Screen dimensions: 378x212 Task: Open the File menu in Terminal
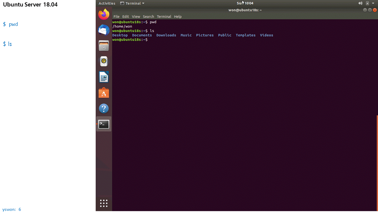(116, 16)
